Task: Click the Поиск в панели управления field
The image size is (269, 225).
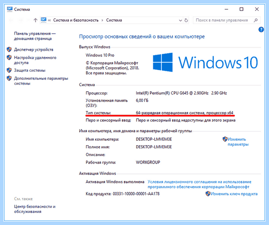Action: pos(226,20)
